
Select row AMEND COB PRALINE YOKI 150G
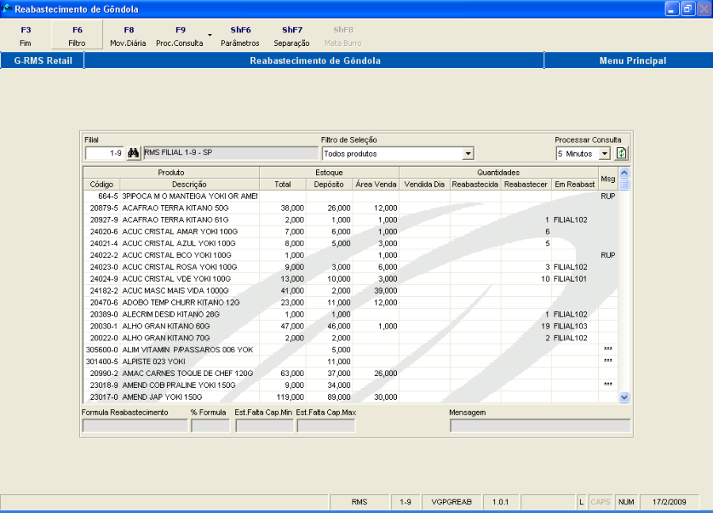[x=350, y=386]
